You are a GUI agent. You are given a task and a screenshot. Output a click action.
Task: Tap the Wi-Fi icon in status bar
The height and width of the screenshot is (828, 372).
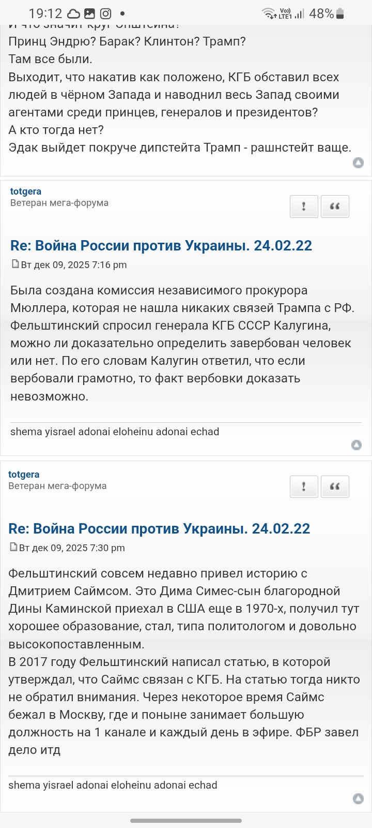(x=268, y=13)
